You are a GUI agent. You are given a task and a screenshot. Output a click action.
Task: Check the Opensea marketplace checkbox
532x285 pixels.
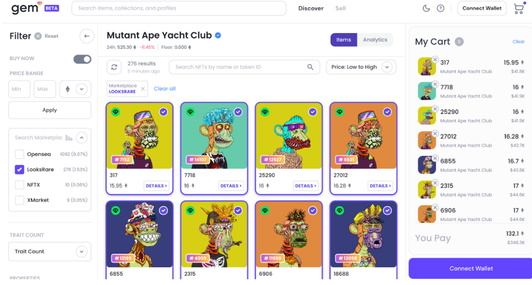pyautogui.click(x=19, y=154)
